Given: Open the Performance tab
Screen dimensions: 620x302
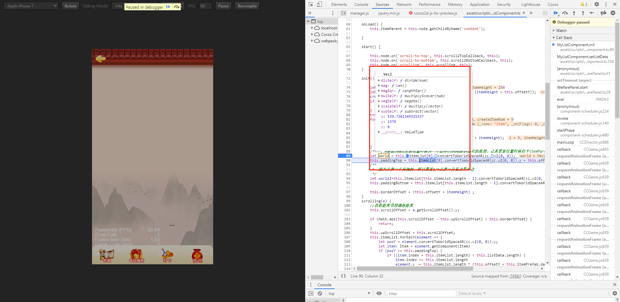Looking at the screenshot, I should tap(429, 5).
